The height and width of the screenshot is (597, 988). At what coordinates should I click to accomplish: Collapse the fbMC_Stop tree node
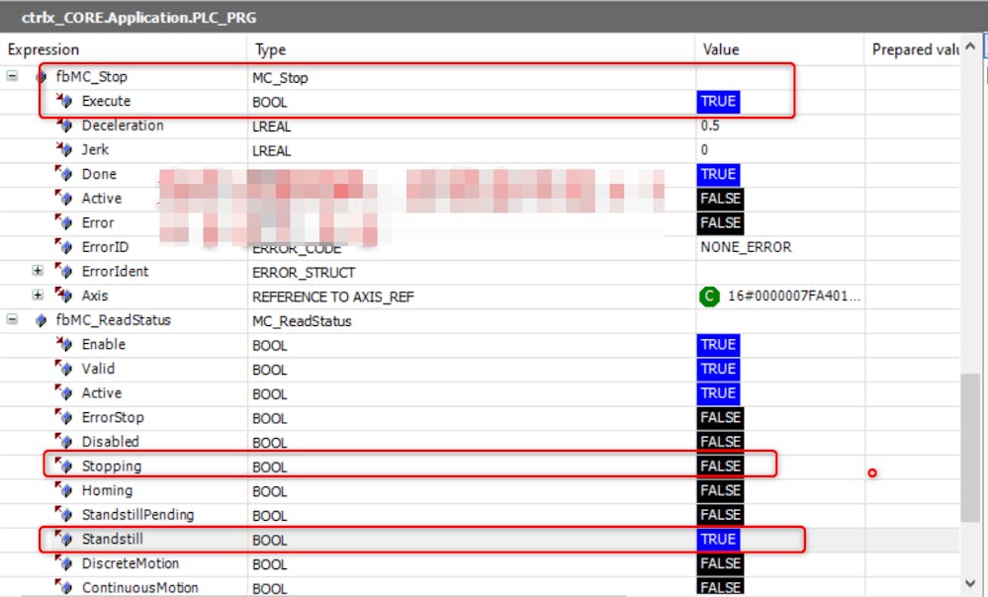(x=13, y=76)
